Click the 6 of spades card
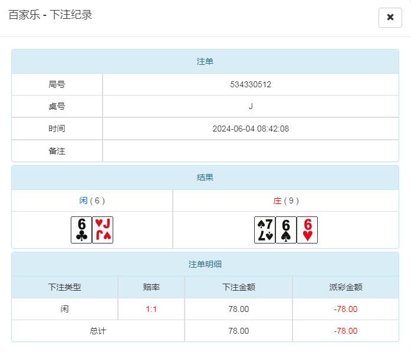 coord(286,229)
